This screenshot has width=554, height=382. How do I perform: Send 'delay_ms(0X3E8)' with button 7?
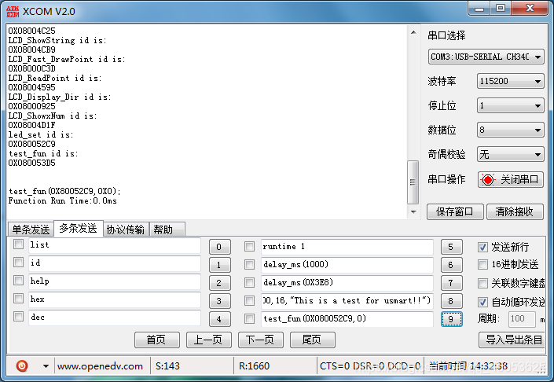coord(451,283)
